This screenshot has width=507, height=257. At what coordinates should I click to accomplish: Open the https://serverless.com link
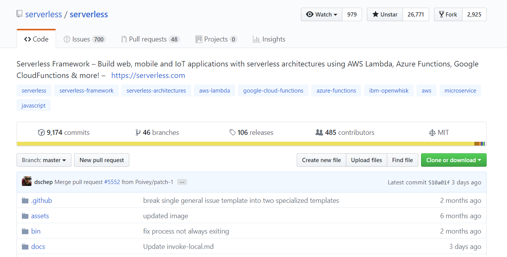tap(148, 75)
